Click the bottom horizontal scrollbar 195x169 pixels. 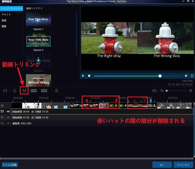[96, 158]
